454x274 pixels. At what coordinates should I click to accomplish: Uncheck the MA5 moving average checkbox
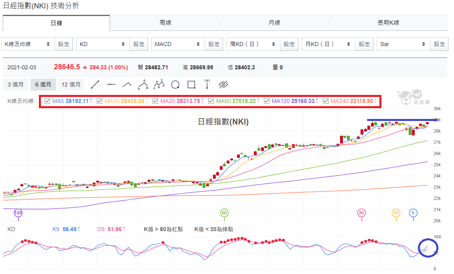47,101
